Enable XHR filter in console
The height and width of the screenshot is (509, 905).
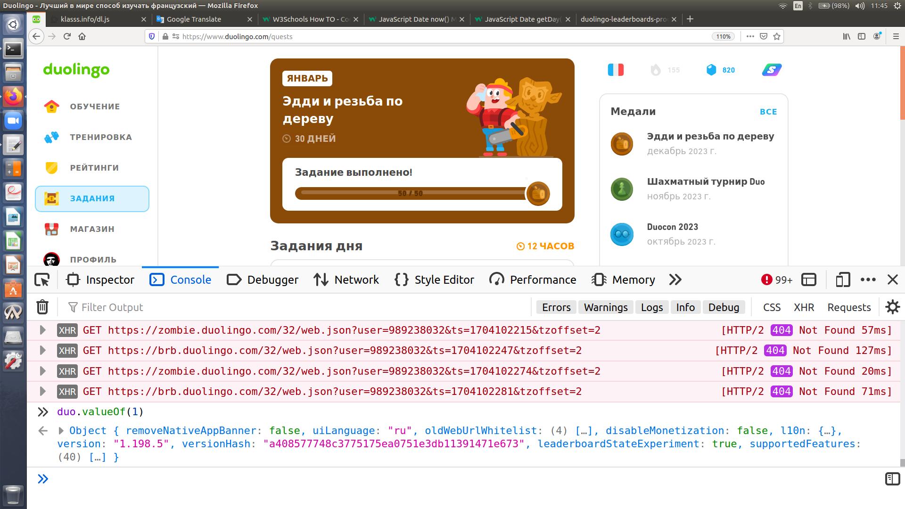pyautogui.click(x=804, y=307)
